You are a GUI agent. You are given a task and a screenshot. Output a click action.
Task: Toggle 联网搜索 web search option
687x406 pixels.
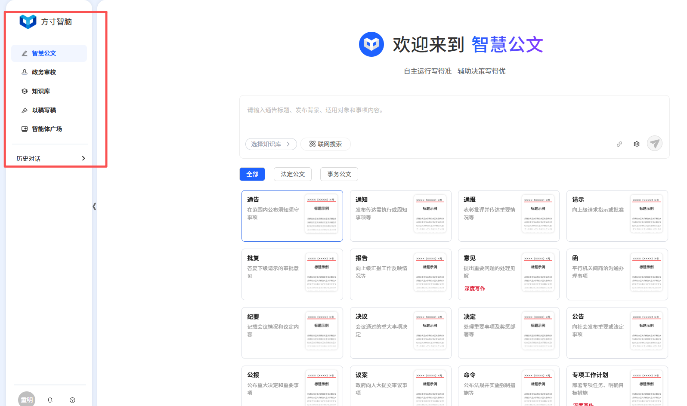325,144
